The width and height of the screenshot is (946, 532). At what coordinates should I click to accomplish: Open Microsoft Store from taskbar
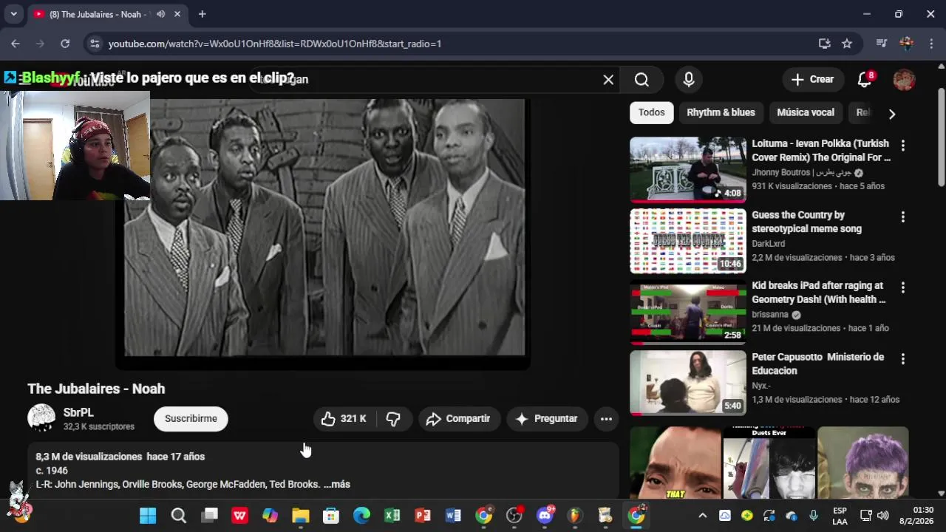[x=330, y=516]
